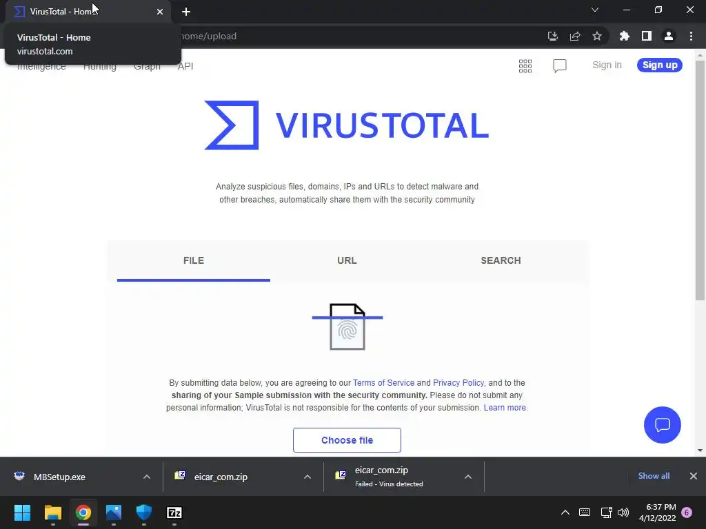Click the failed eicar_com.zip Virus detected item
Screen dimensions: 706x529
389,477
